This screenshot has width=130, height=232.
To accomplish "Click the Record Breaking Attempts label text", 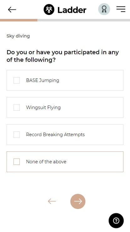I will point(55,135).
